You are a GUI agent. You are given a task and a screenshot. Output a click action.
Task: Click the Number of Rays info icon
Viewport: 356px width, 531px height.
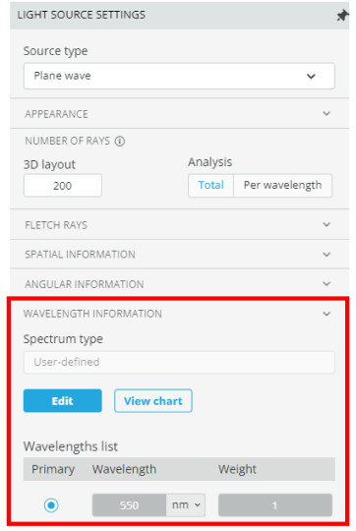(120, 141)
